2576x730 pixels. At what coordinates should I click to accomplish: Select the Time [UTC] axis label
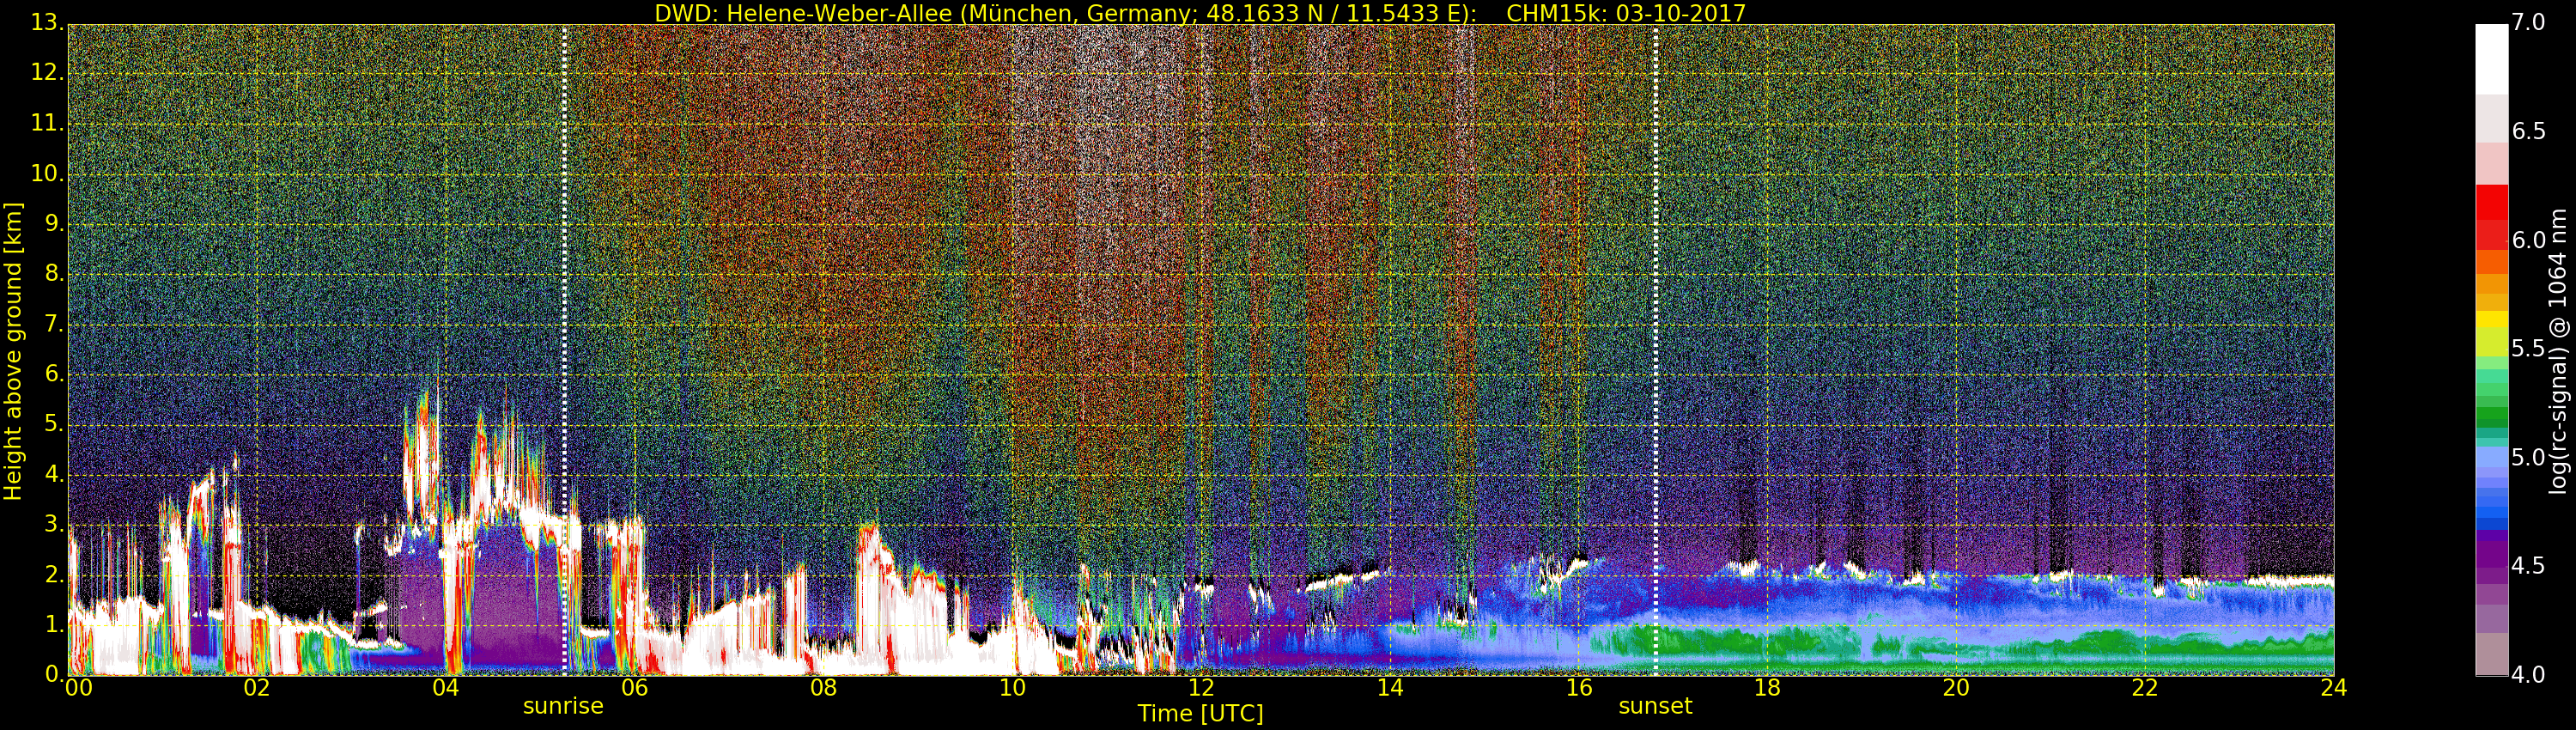[1200, 714]
